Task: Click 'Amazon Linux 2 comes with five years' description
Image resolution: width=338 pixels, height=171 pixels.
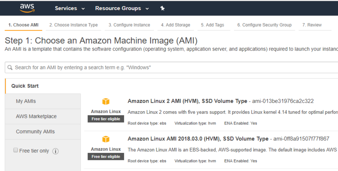Action: [233, 112]
